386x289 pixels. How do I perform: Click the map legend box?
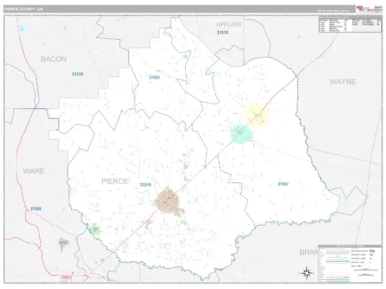pos(350,264)
